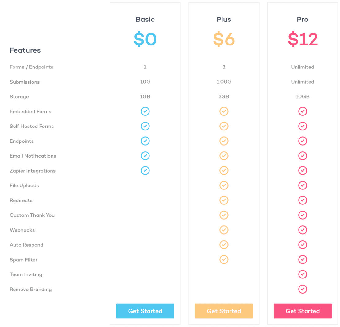This screenshot has height=327, width=340.
Task: Click Pro plan Remove Branding checkmark
Action: tap(303, 289)
